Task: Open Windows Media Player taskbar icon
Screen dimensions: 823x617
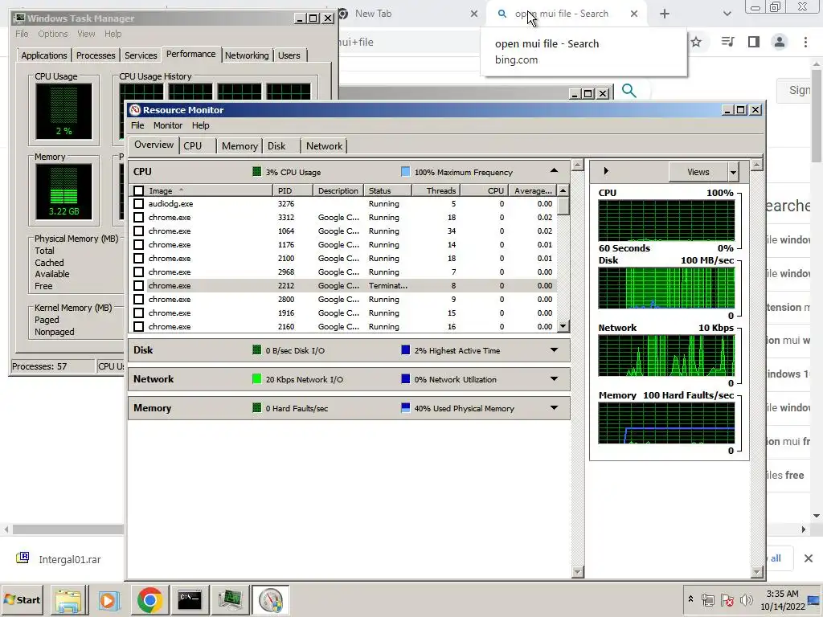Action: pos(109,599)
